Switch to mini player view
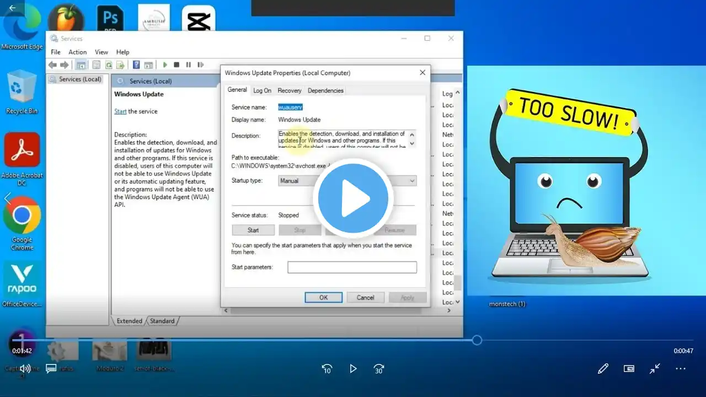Screen dimensions: 706x397 pyautogui.click(x=629, y=368)
